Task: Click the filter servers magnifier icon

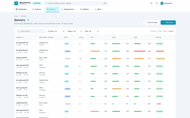Action: pyautogui.click(x=19, y=31)
